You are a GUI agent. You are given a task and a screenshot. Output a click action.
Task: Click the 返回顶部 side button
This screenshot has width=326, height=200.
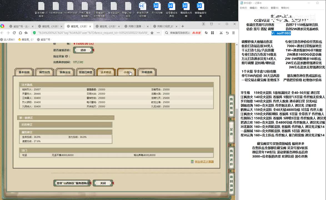231,183
